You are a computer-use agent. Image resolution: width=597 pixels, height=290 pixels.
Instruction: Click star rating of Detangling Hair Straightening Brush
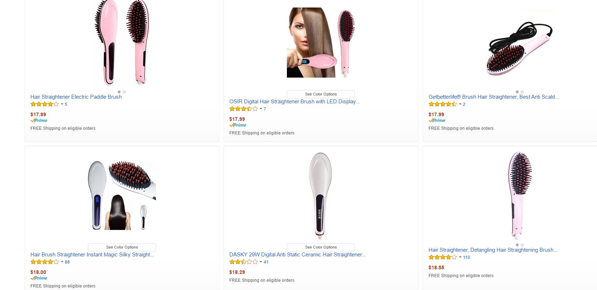[x=442, y=257]
